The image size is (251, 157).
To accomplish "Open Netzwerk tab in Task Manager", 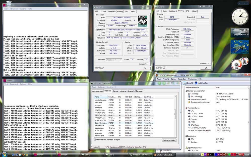I will coord(131,91).
